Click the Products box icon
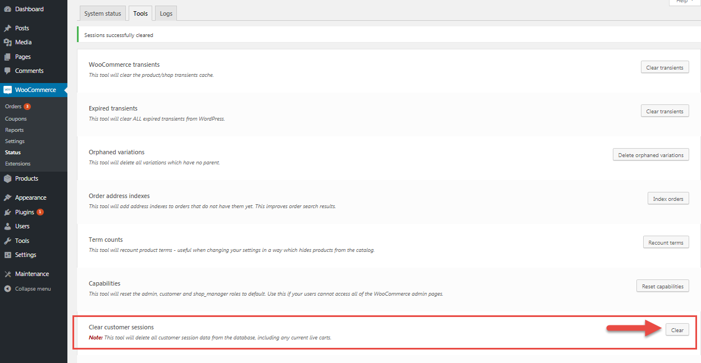The height and width of the screenshot is (363, 701). pyautogui.click(x=7, y=178)
